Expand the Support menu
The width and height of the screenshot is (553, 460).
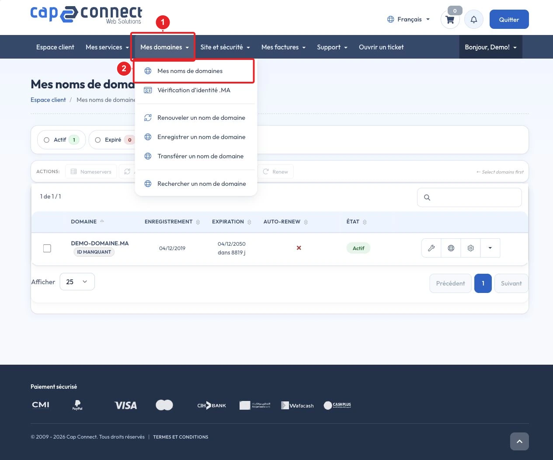tap(332, 47)
